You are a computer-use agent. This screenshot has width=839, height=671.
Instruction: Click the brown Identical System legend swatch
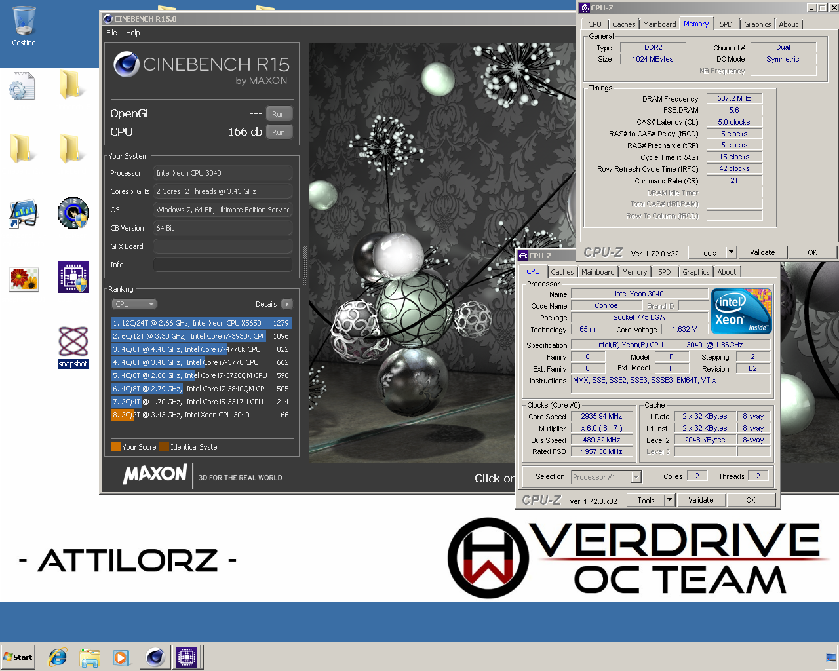point(165,447)
